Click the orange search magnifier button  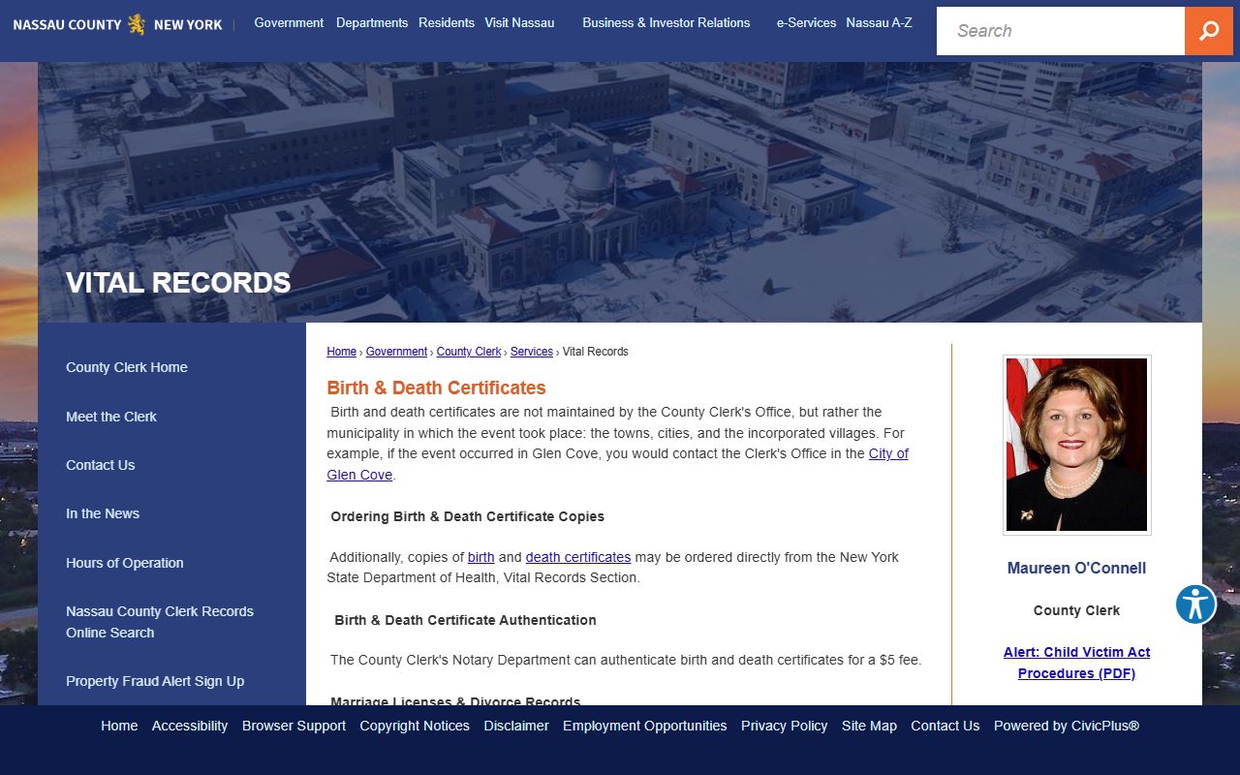click(x=1209, y=31)
